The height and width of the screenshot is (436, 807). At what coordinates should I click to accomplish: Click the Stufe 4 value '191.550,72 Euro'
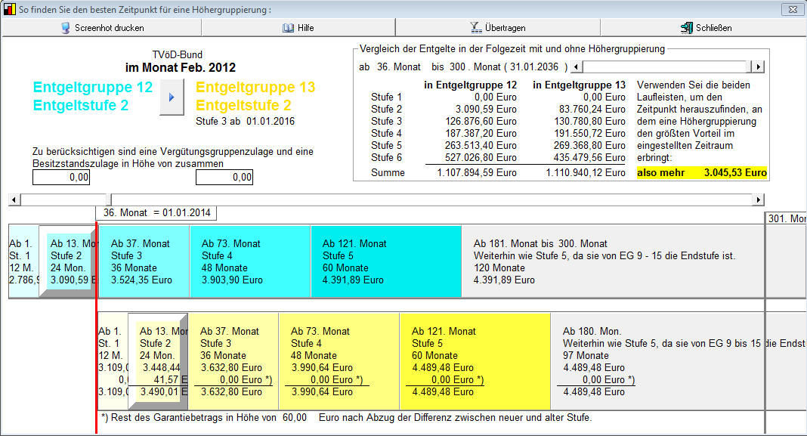click(x=589, y=133)
